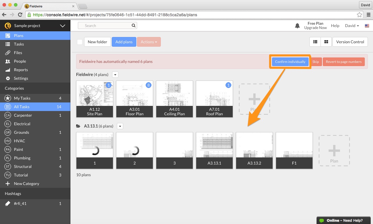Open Reports in the sidebar

point(35,70)
